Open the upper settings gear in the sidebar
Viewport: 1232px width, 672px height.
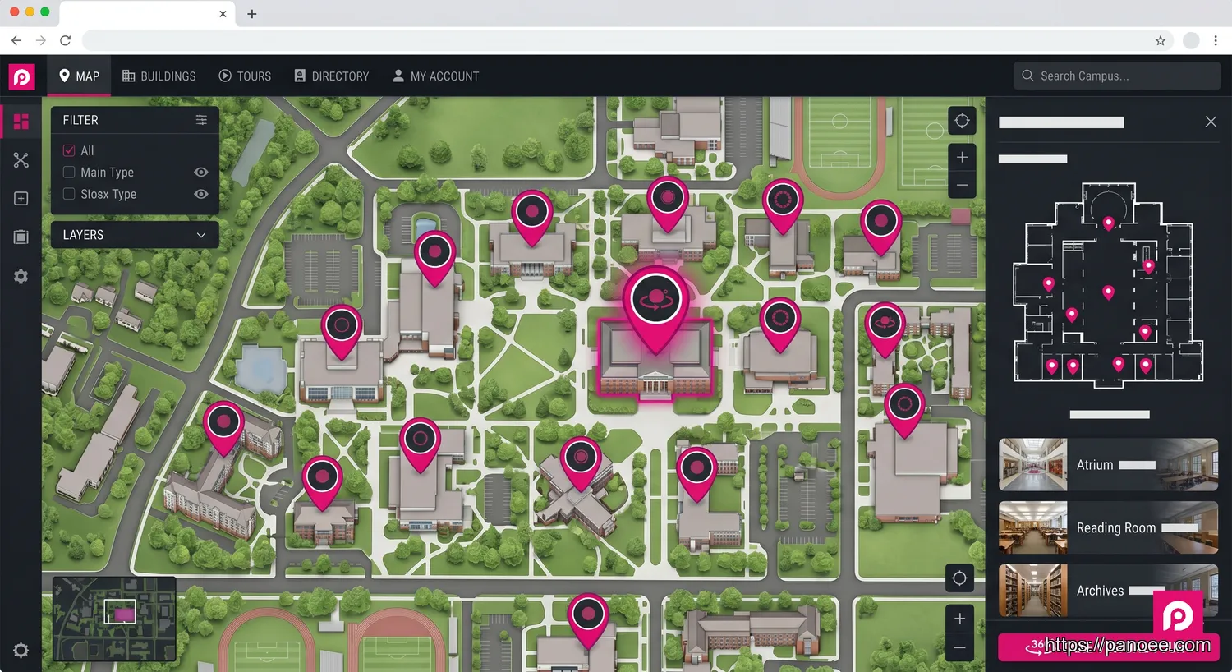pos(21,277)
